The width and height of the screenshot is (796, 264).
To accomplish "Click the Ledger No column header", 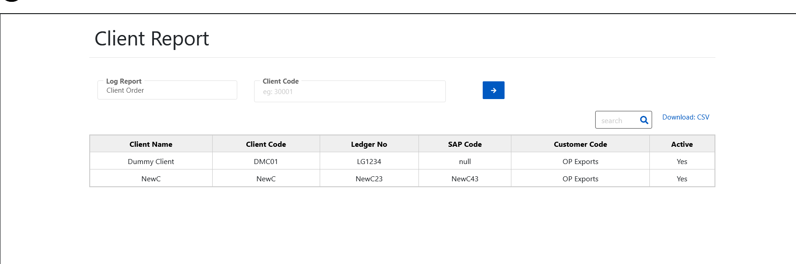I will coord(369,144).
